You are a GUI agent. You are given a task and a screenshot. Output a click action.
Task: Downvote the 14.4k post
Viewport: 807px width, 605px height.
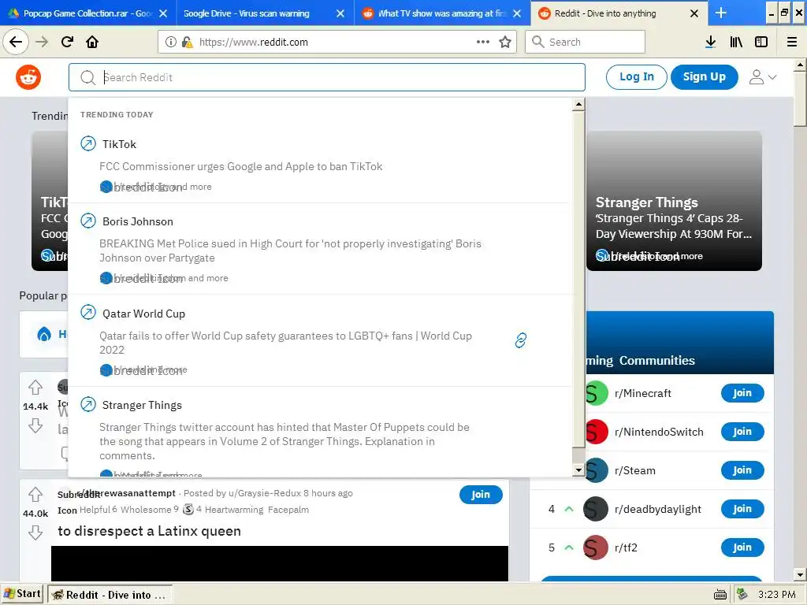pos(35,425)
